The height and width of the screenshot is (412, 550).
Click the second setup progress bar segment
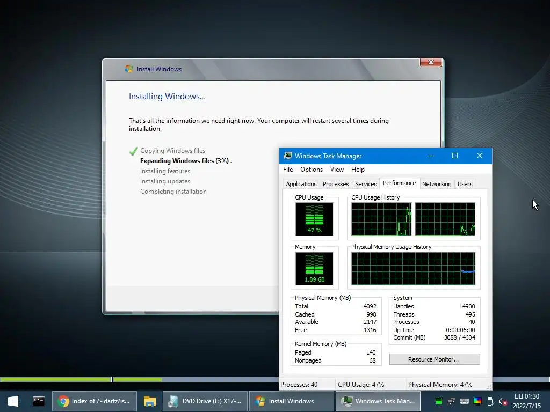(196, 379)
